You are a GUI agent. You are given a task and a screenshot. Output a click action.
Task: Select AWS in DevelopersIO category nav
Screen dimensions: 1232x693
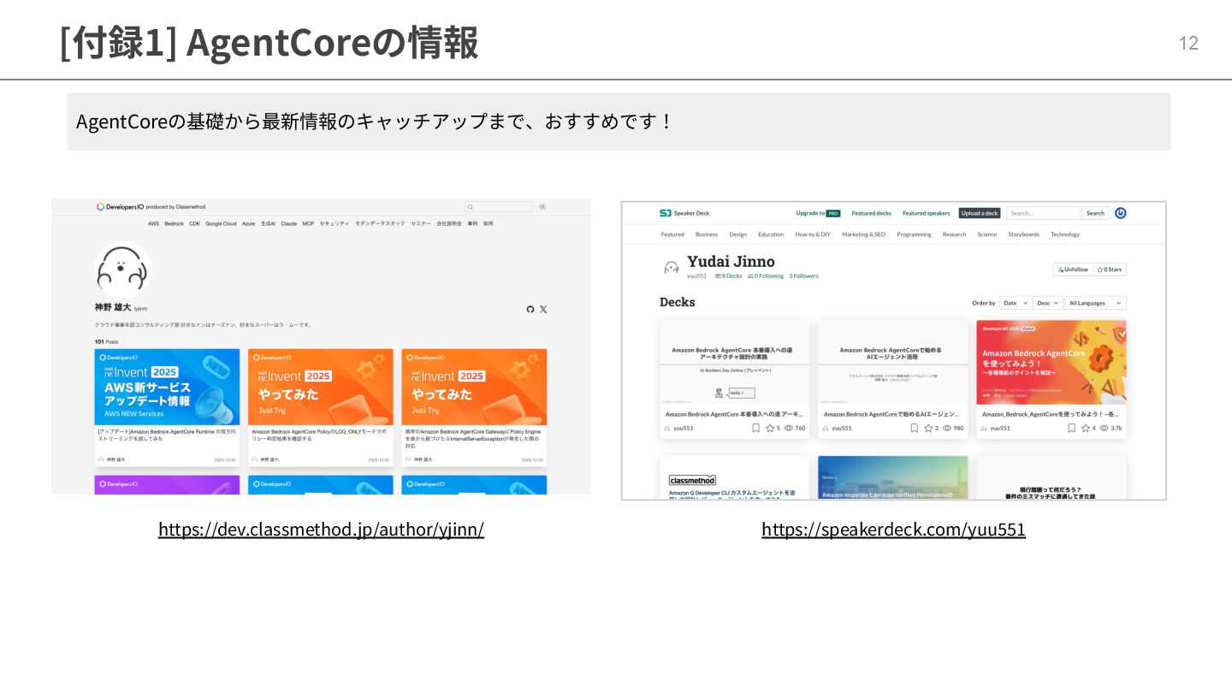click(153, 223)
